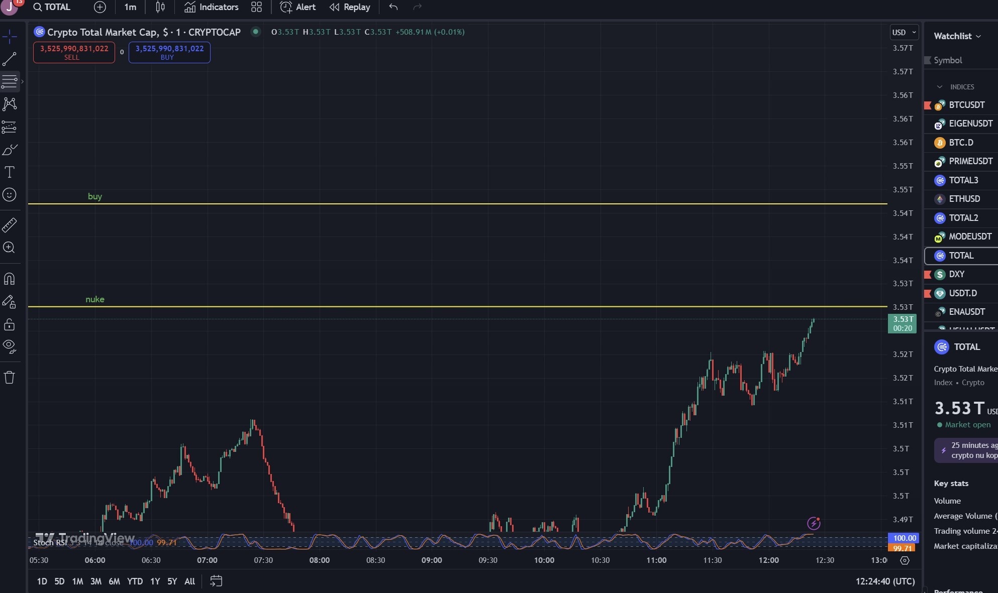Select the yellow nuke horizontal line
The width and height of the screenshot is (998, 593).
457,306
